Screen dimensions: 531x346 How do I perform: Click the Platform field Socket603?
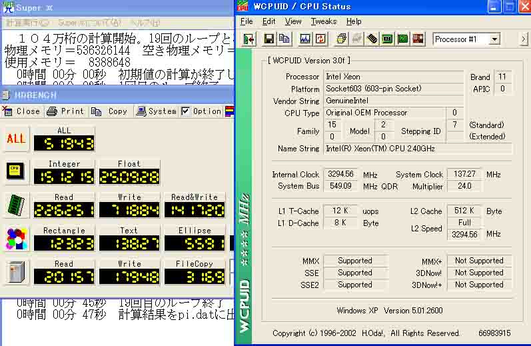pyautogui.click(x=394, y=89)
